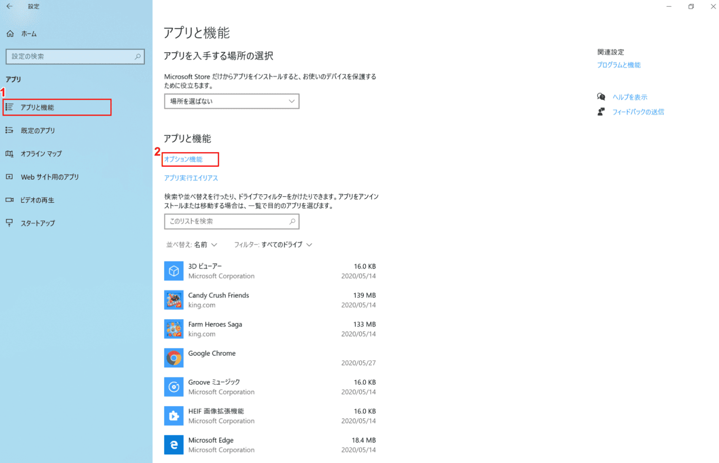The width and height of the screenshot is (719, 463).
Task: Open the アプリ実行エイリアス link
Action: pyautogui.click(x=191, y=178)
